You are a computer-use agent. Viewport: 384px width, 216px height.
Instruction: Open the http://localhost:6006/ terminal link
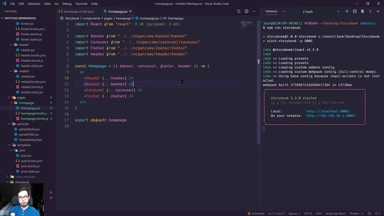pyautogui.click(x=328, y=111)
